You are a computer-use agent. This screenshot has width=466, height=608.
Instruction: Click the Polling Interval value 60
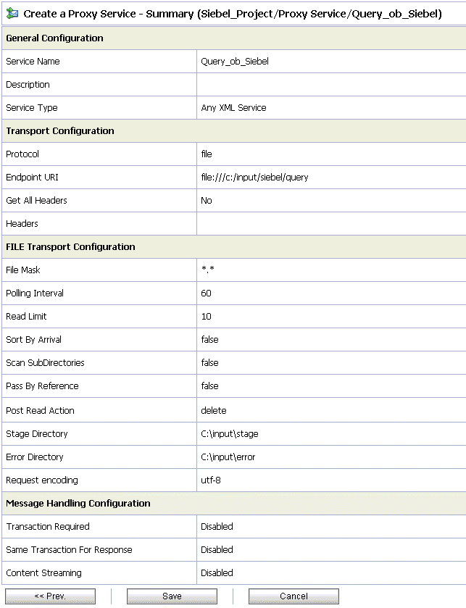pos(206,293)
